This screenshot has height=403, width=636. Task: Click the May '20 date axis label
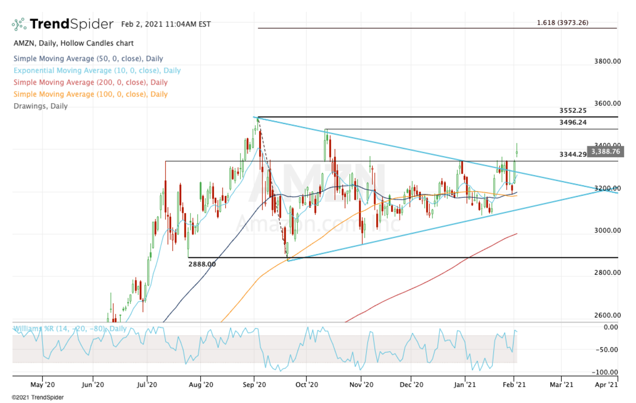click(42, 385)
